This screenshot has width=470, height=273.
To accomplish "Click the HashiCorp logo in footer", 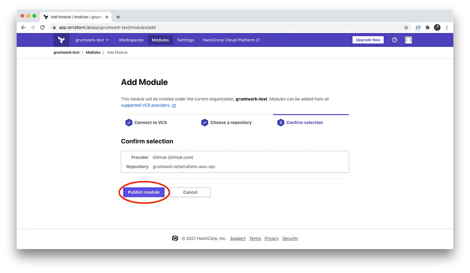I will click(175, 238).
